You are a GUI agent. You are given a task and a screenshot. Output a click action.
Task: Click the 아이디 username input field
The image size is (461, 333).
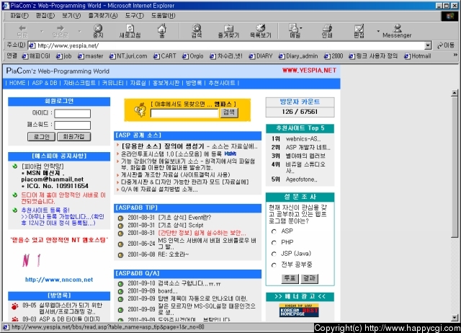pyautogui.click(x=72, y=114)
